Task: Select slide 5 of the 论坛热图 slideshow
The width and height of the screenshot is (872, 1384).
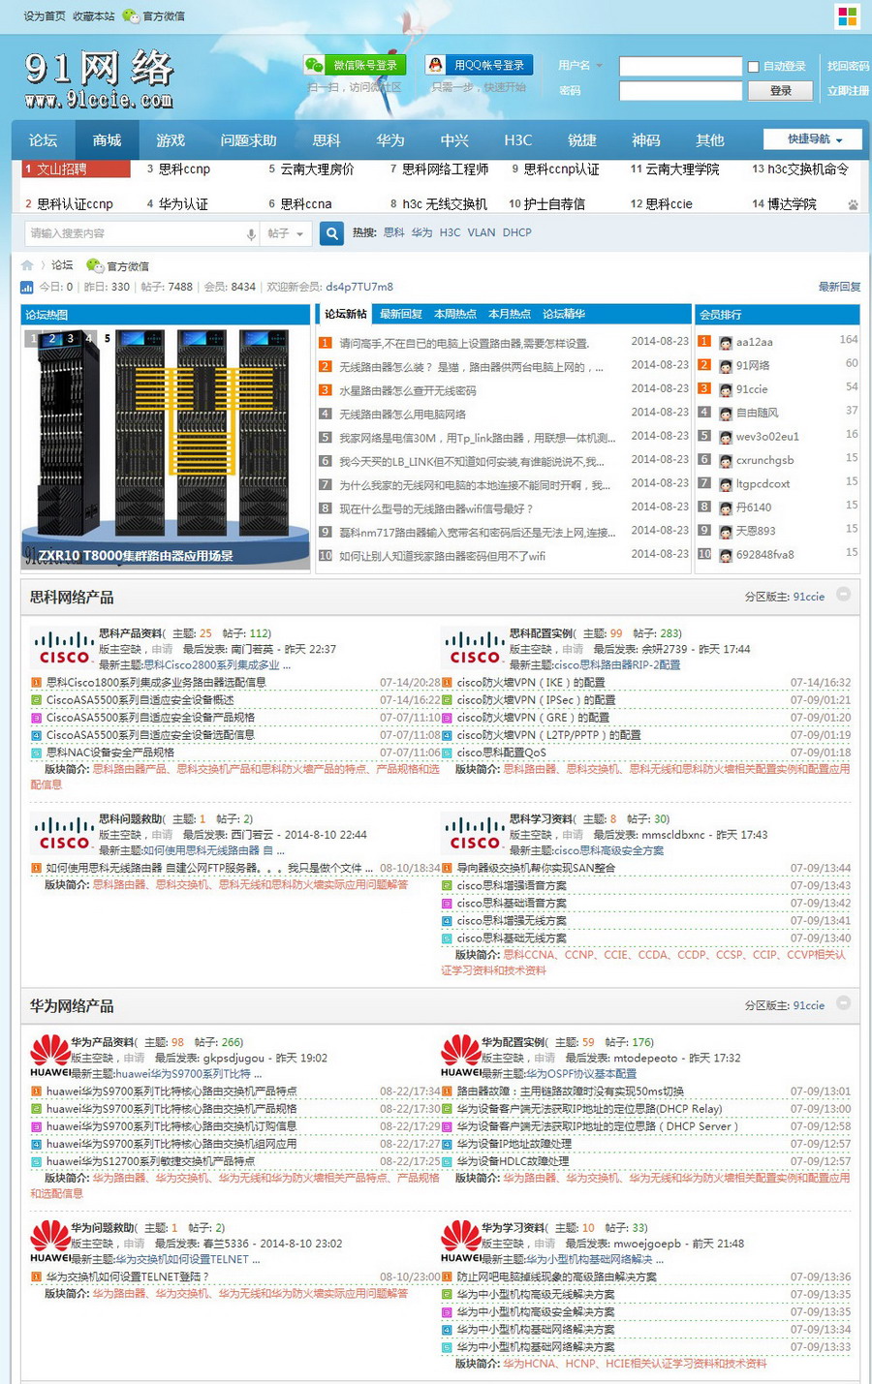Action: (107, 338)
